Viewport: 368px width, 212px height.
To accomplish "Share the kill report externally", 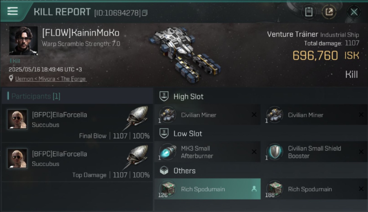I will (x=329, y=12).
